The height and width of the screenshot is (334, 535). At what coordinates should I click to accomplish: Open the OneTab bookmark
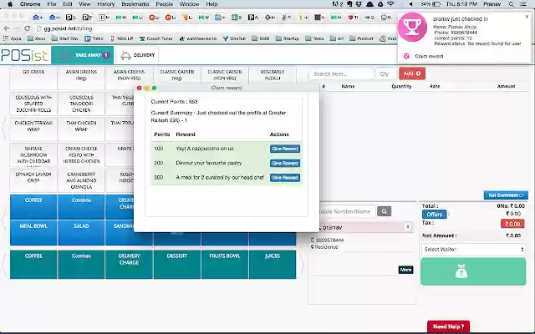(x=234, y=38)
